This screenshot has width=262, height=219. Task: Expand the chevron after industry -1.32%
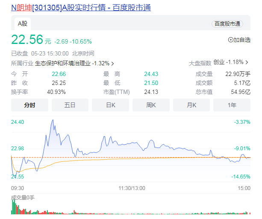click(112, 63)
